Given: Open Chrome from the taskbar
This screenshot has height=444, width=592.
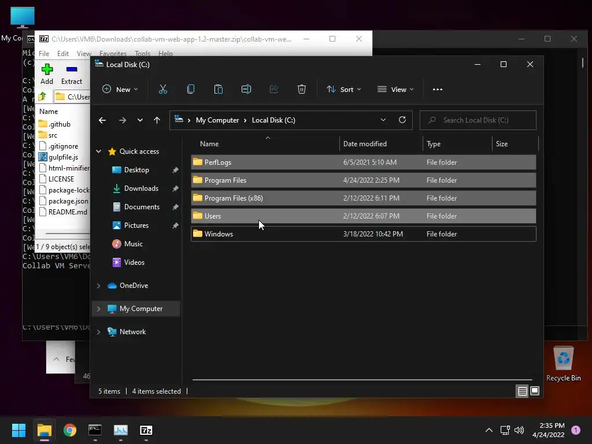Looking at the screenshot, I should [x=70, y=430].
